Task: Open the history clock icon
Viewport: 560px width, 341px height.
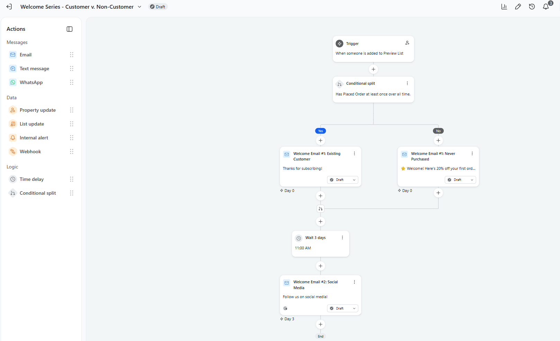Action: 532,7
